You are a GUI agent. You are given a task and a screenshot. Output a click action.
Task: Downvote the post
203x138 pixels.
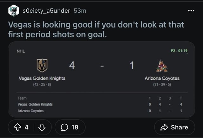(42, 127)
